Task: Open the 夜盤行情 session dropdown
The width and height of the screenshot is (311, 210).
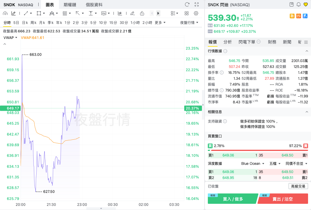Action: [189, 23]
